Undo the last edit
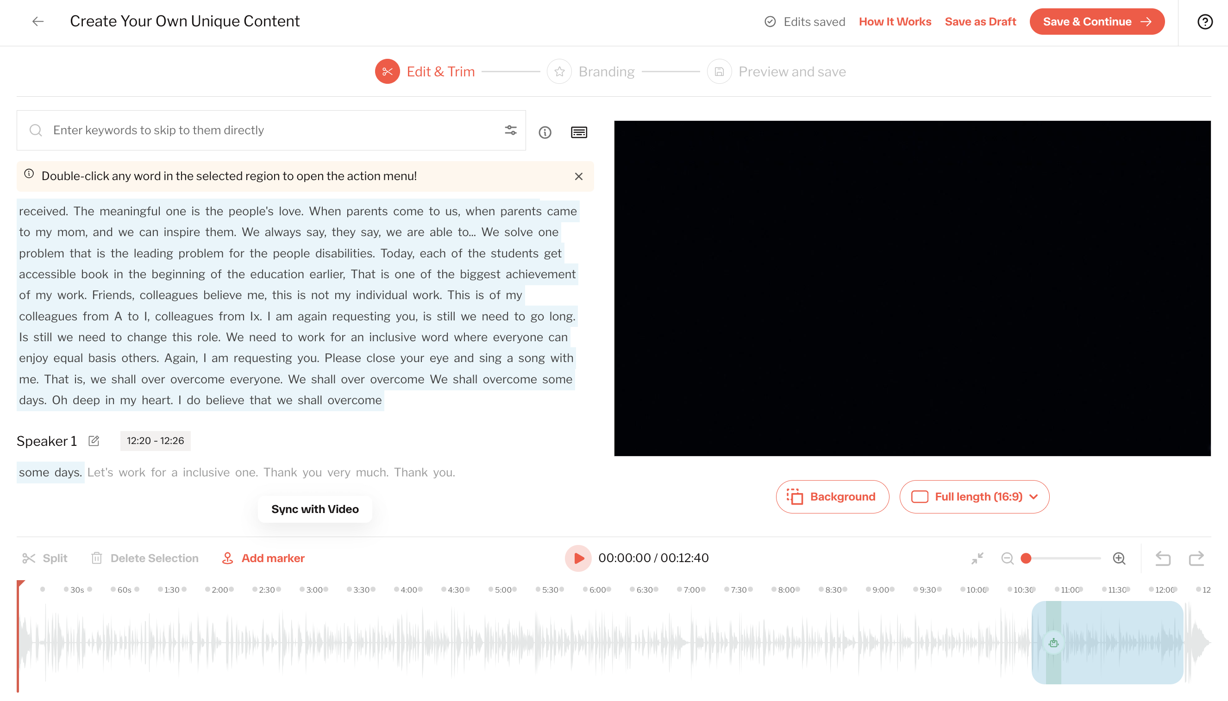1228x701 pixels. coord(1163,558)
